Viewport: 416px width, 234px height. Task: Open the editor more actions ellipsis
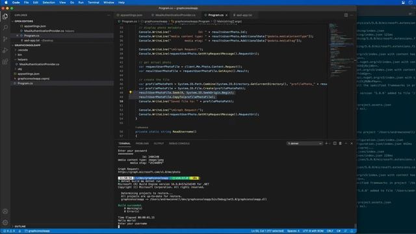352,15
